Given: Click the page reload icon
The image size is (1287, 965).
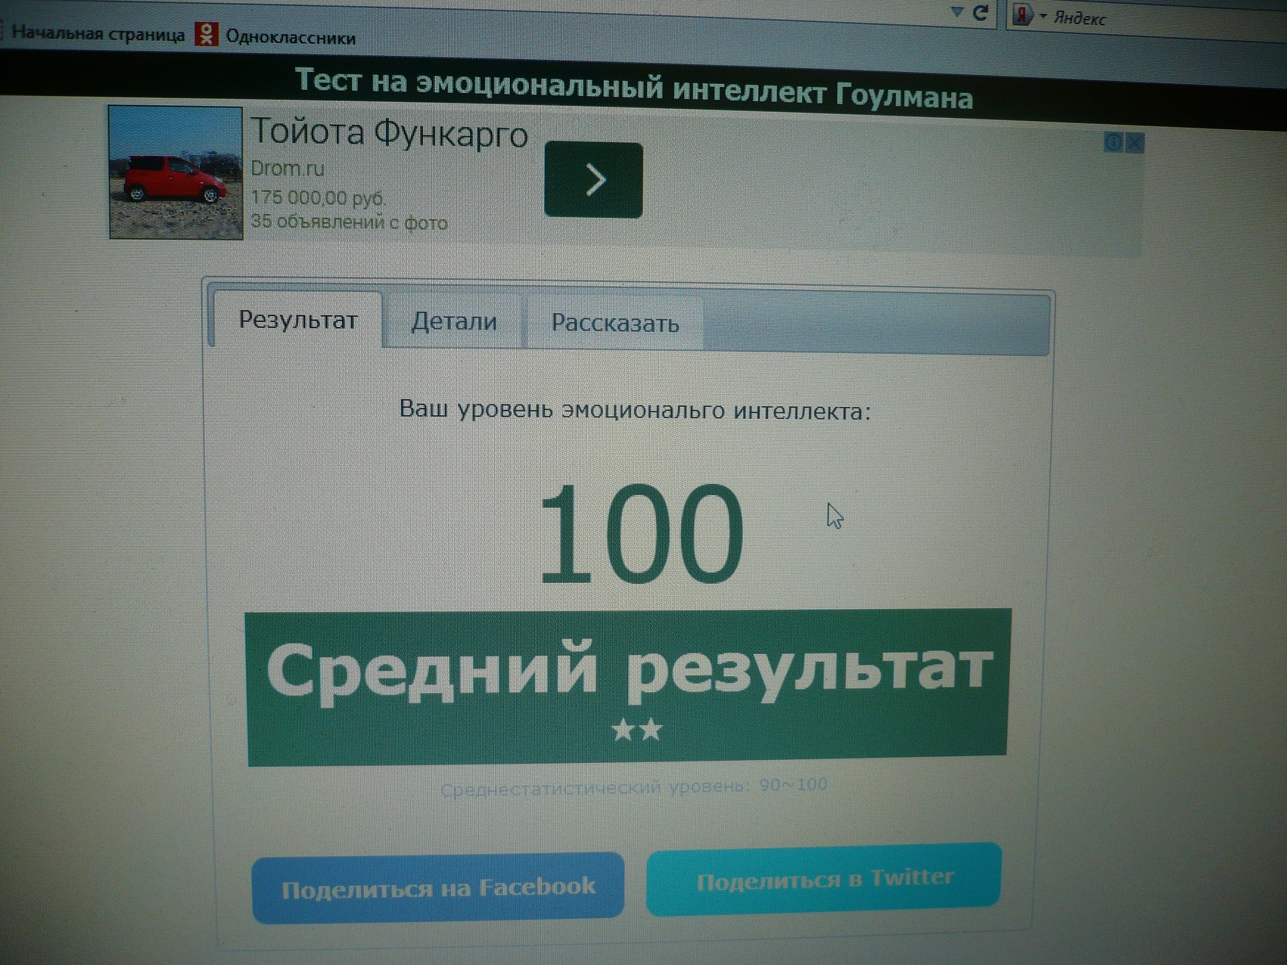Looking at the screenshot, I should pyautogui.click(x=980, y=13).
